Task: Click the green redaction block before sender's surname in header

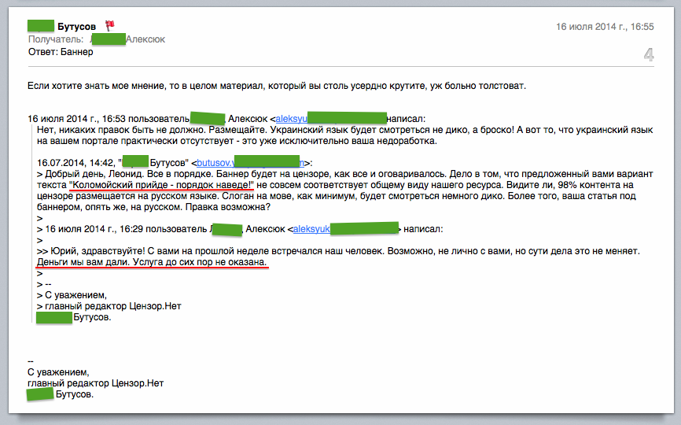Action: (x=40, y=26)
